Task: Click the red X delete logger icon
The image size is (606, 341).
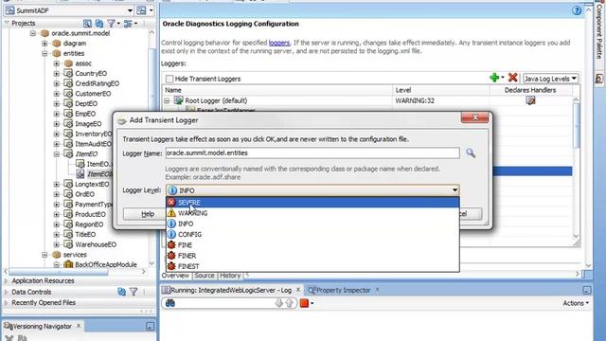Action: 513,78
